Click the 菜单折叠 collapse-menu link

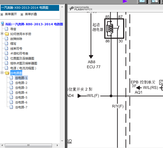click(x=31, y=14)
